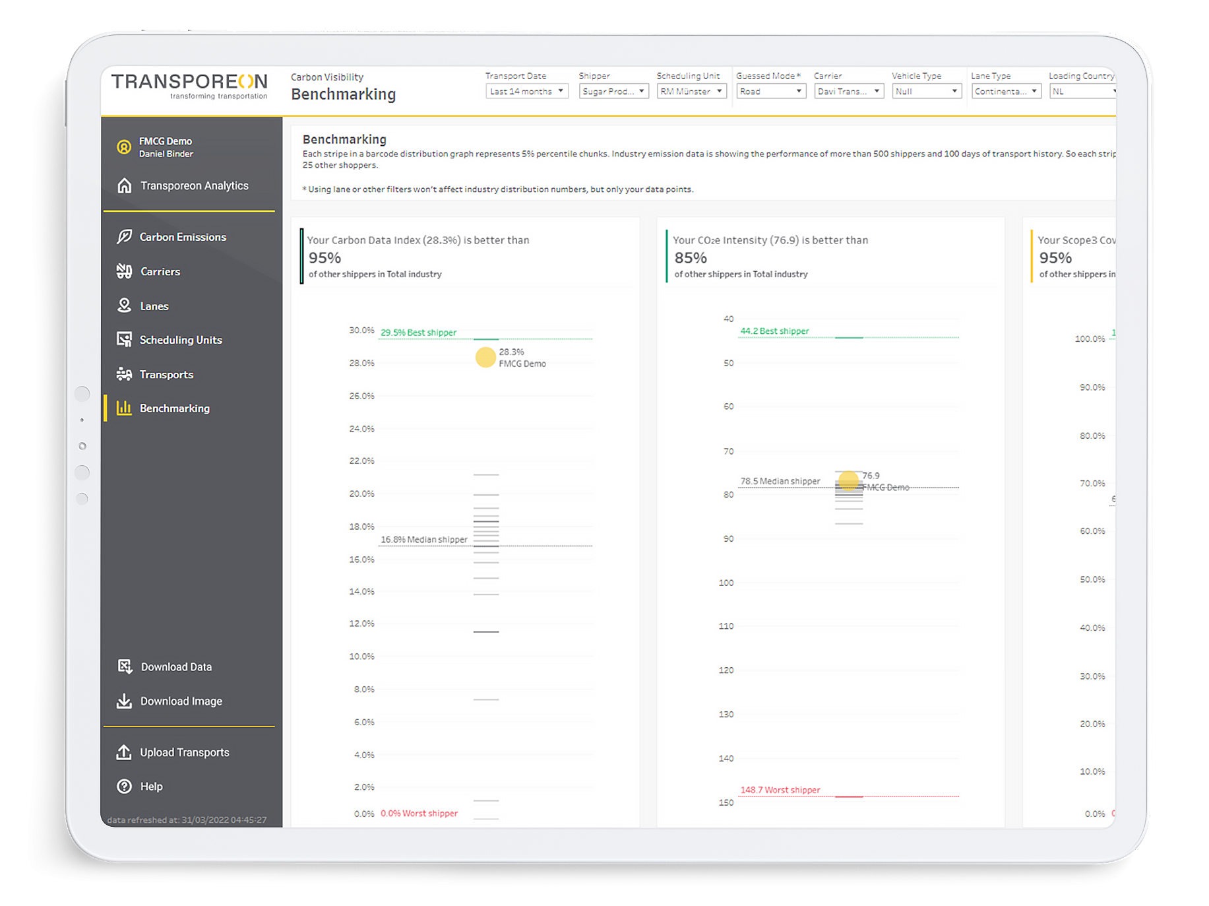1209x906 pixels.
Task: Click the Upload Transports link
Action: tap(184, 752)
